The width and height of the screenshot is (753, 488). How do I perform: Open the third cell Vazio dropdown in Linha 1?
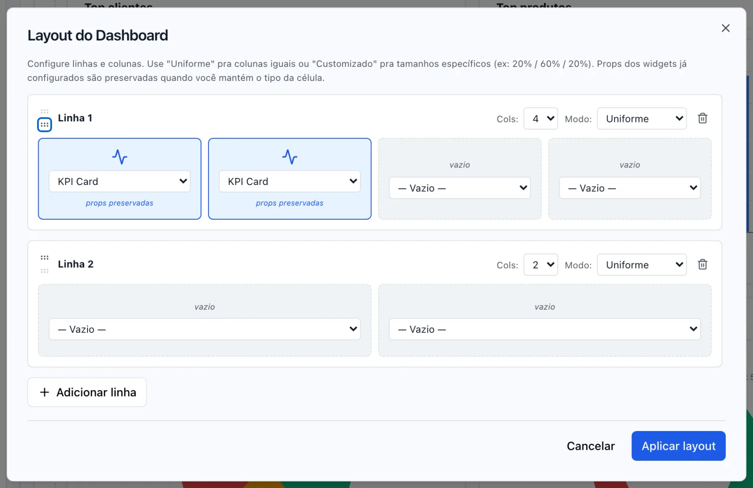(460, 188)
